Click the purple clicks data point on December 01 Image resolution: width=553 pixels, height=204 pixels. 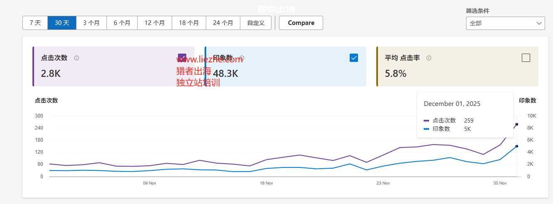pyautogui.click(x=517, y=124)
